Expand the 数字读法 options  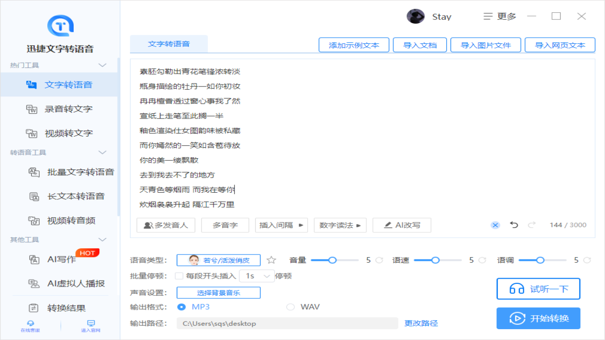339,225
